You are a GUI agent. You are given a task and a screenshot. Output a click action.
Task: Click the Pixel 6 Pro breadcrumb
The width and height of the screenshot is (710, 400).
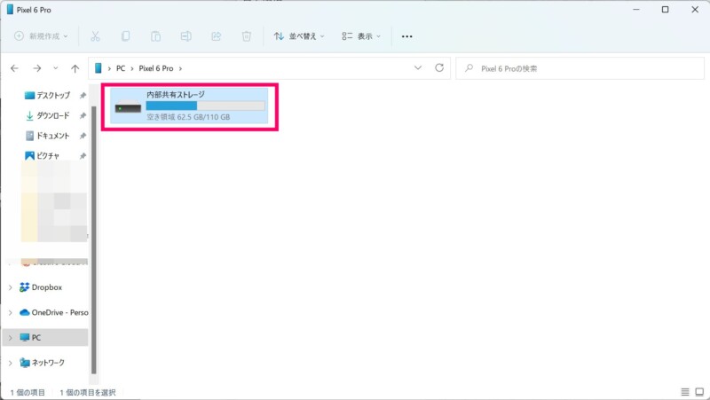[x=156, y=68]
